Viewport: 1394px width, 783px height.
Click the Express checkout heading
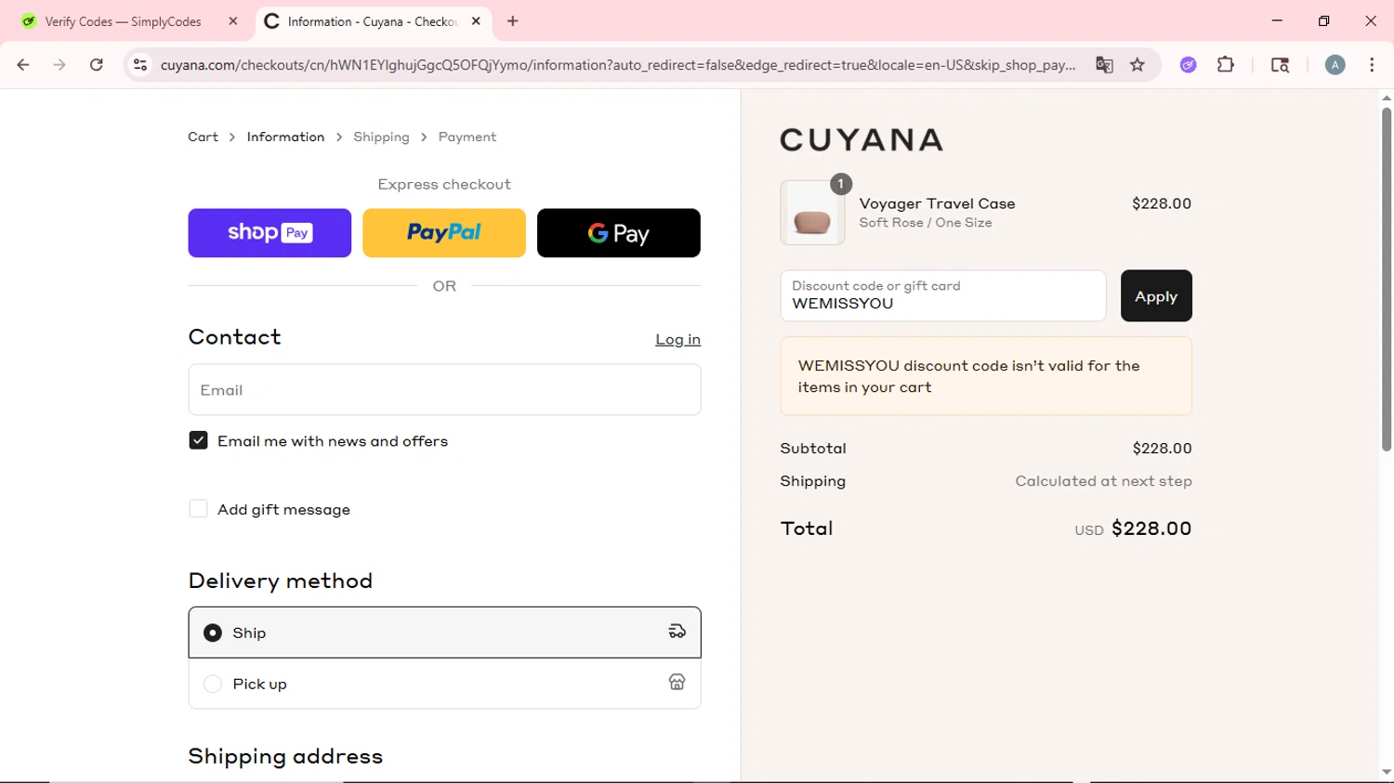(x=444, y=184)
